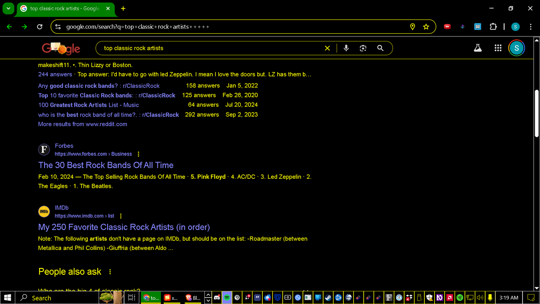
Task: Open '100 Greatest Rock Artists List - Music'
Action: 89,105
